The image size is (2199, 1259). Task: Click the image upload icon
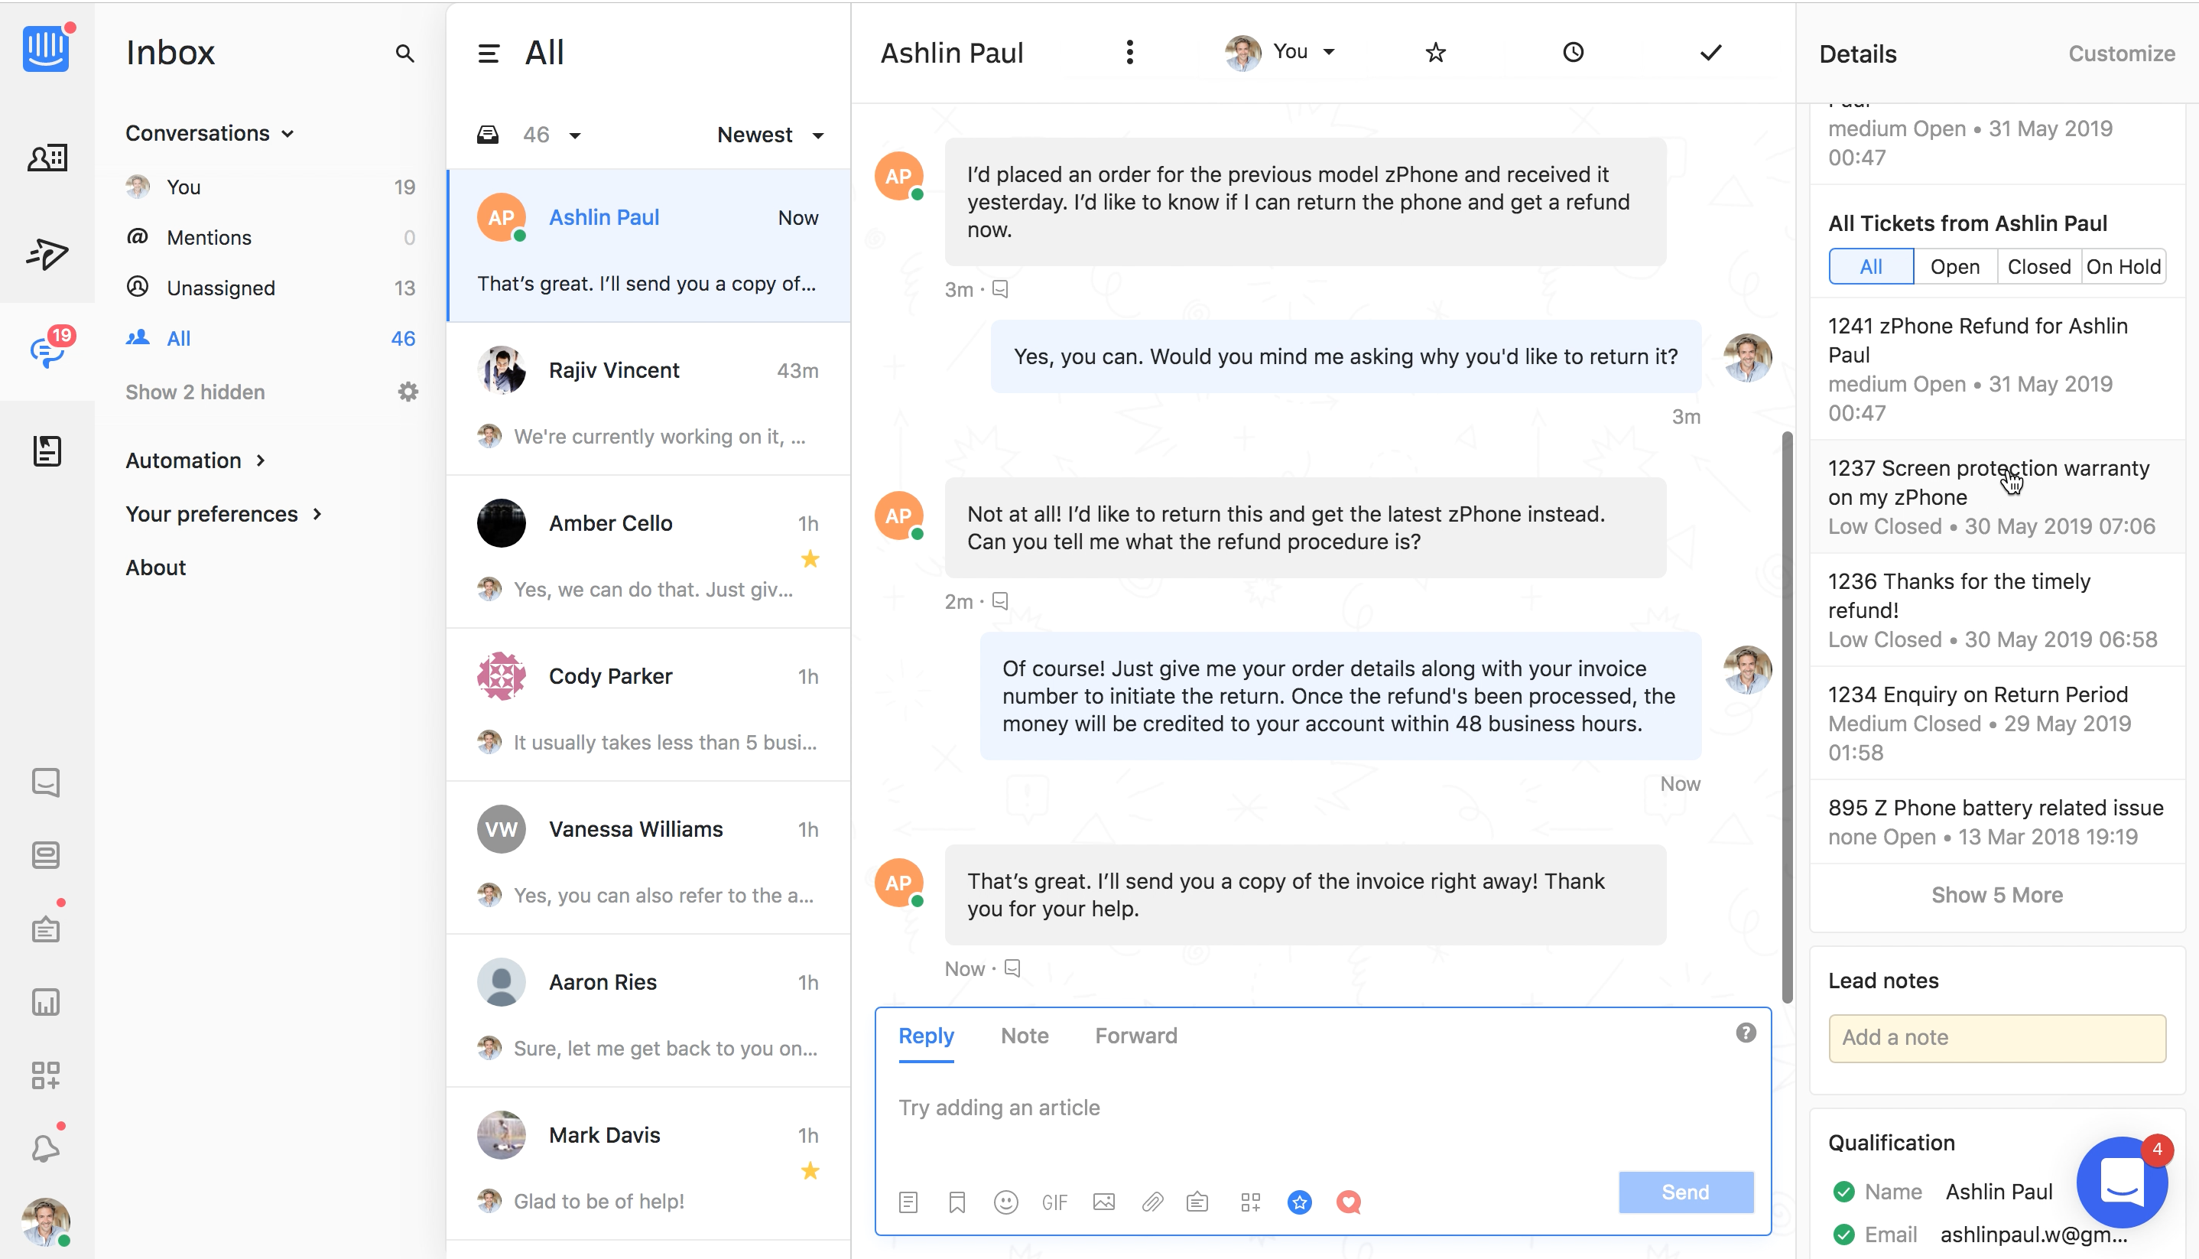[x=1104, y=1202]
